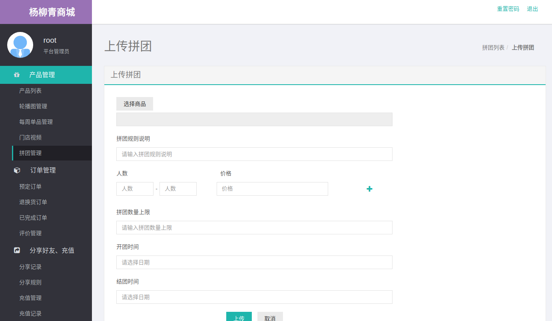Navigate to 拼团列表 breadcrumb link
This screenshot has height=321, width=552.
coord(493,48)
